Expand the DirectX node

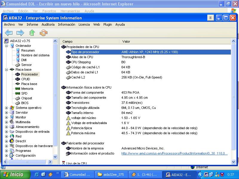6,141
